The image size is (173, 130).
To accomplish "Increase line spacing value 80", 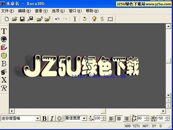I will 147,117.
